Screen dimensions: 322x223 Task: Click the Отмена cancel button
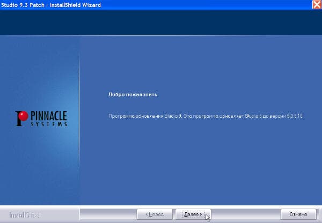(x=298, y=214)
